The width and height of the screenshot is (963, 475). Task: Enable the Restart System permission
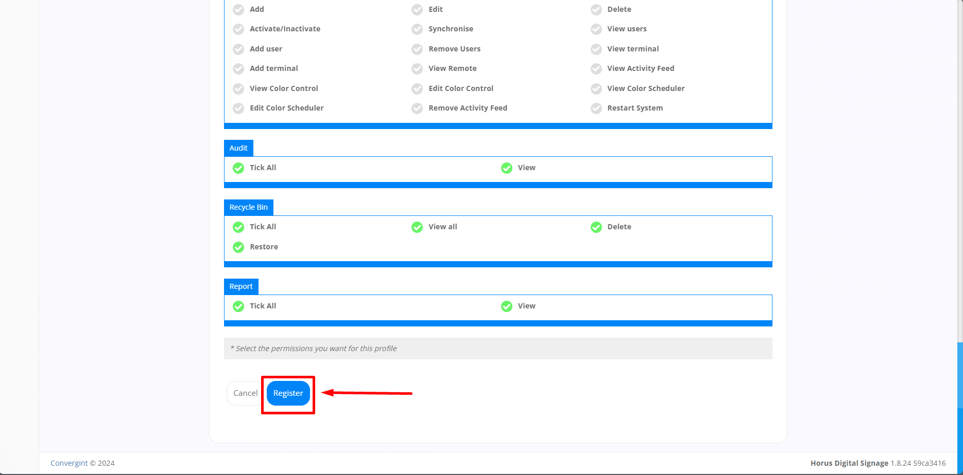tap(596, 108)
